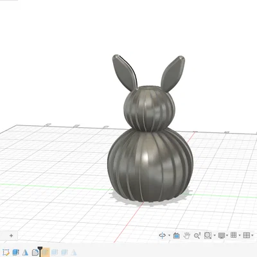
Task: Select the circular opening atop the head
Action: tap(149, 87)
